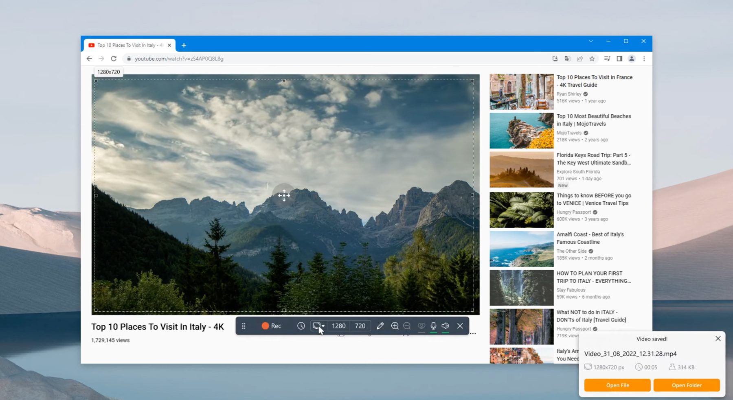Open the three-dot browser menu

(644, 59)
